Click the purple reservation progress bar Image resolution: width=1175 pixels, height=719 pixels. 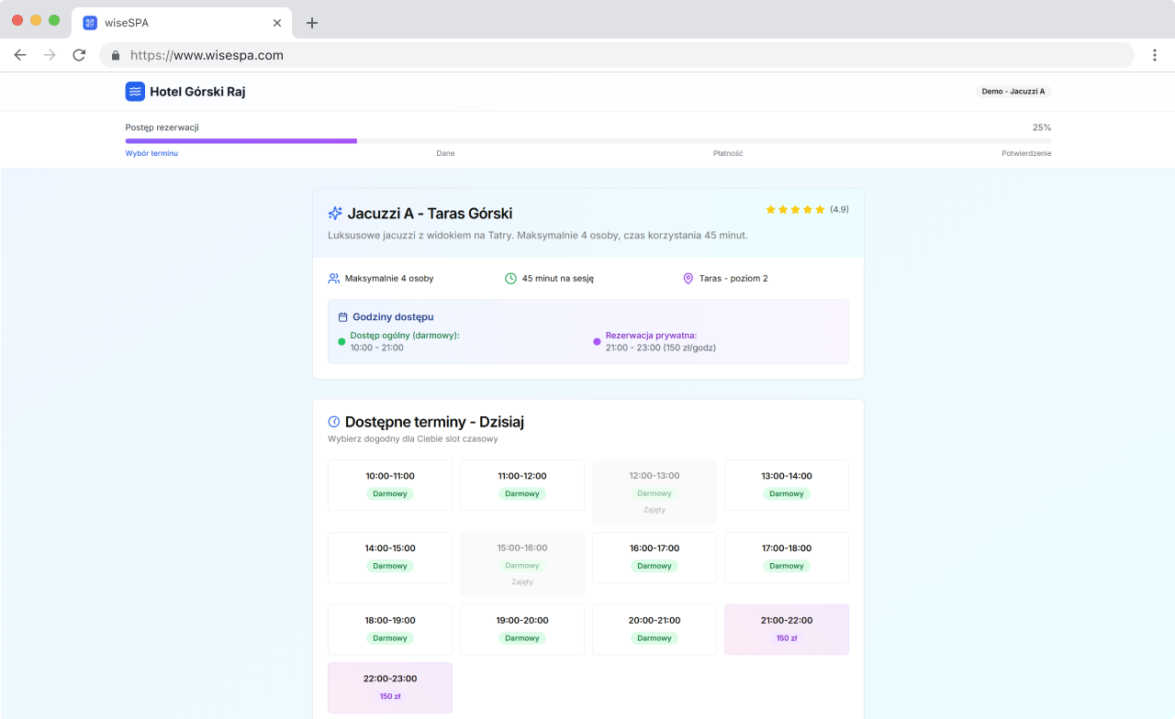pos(241,141)
